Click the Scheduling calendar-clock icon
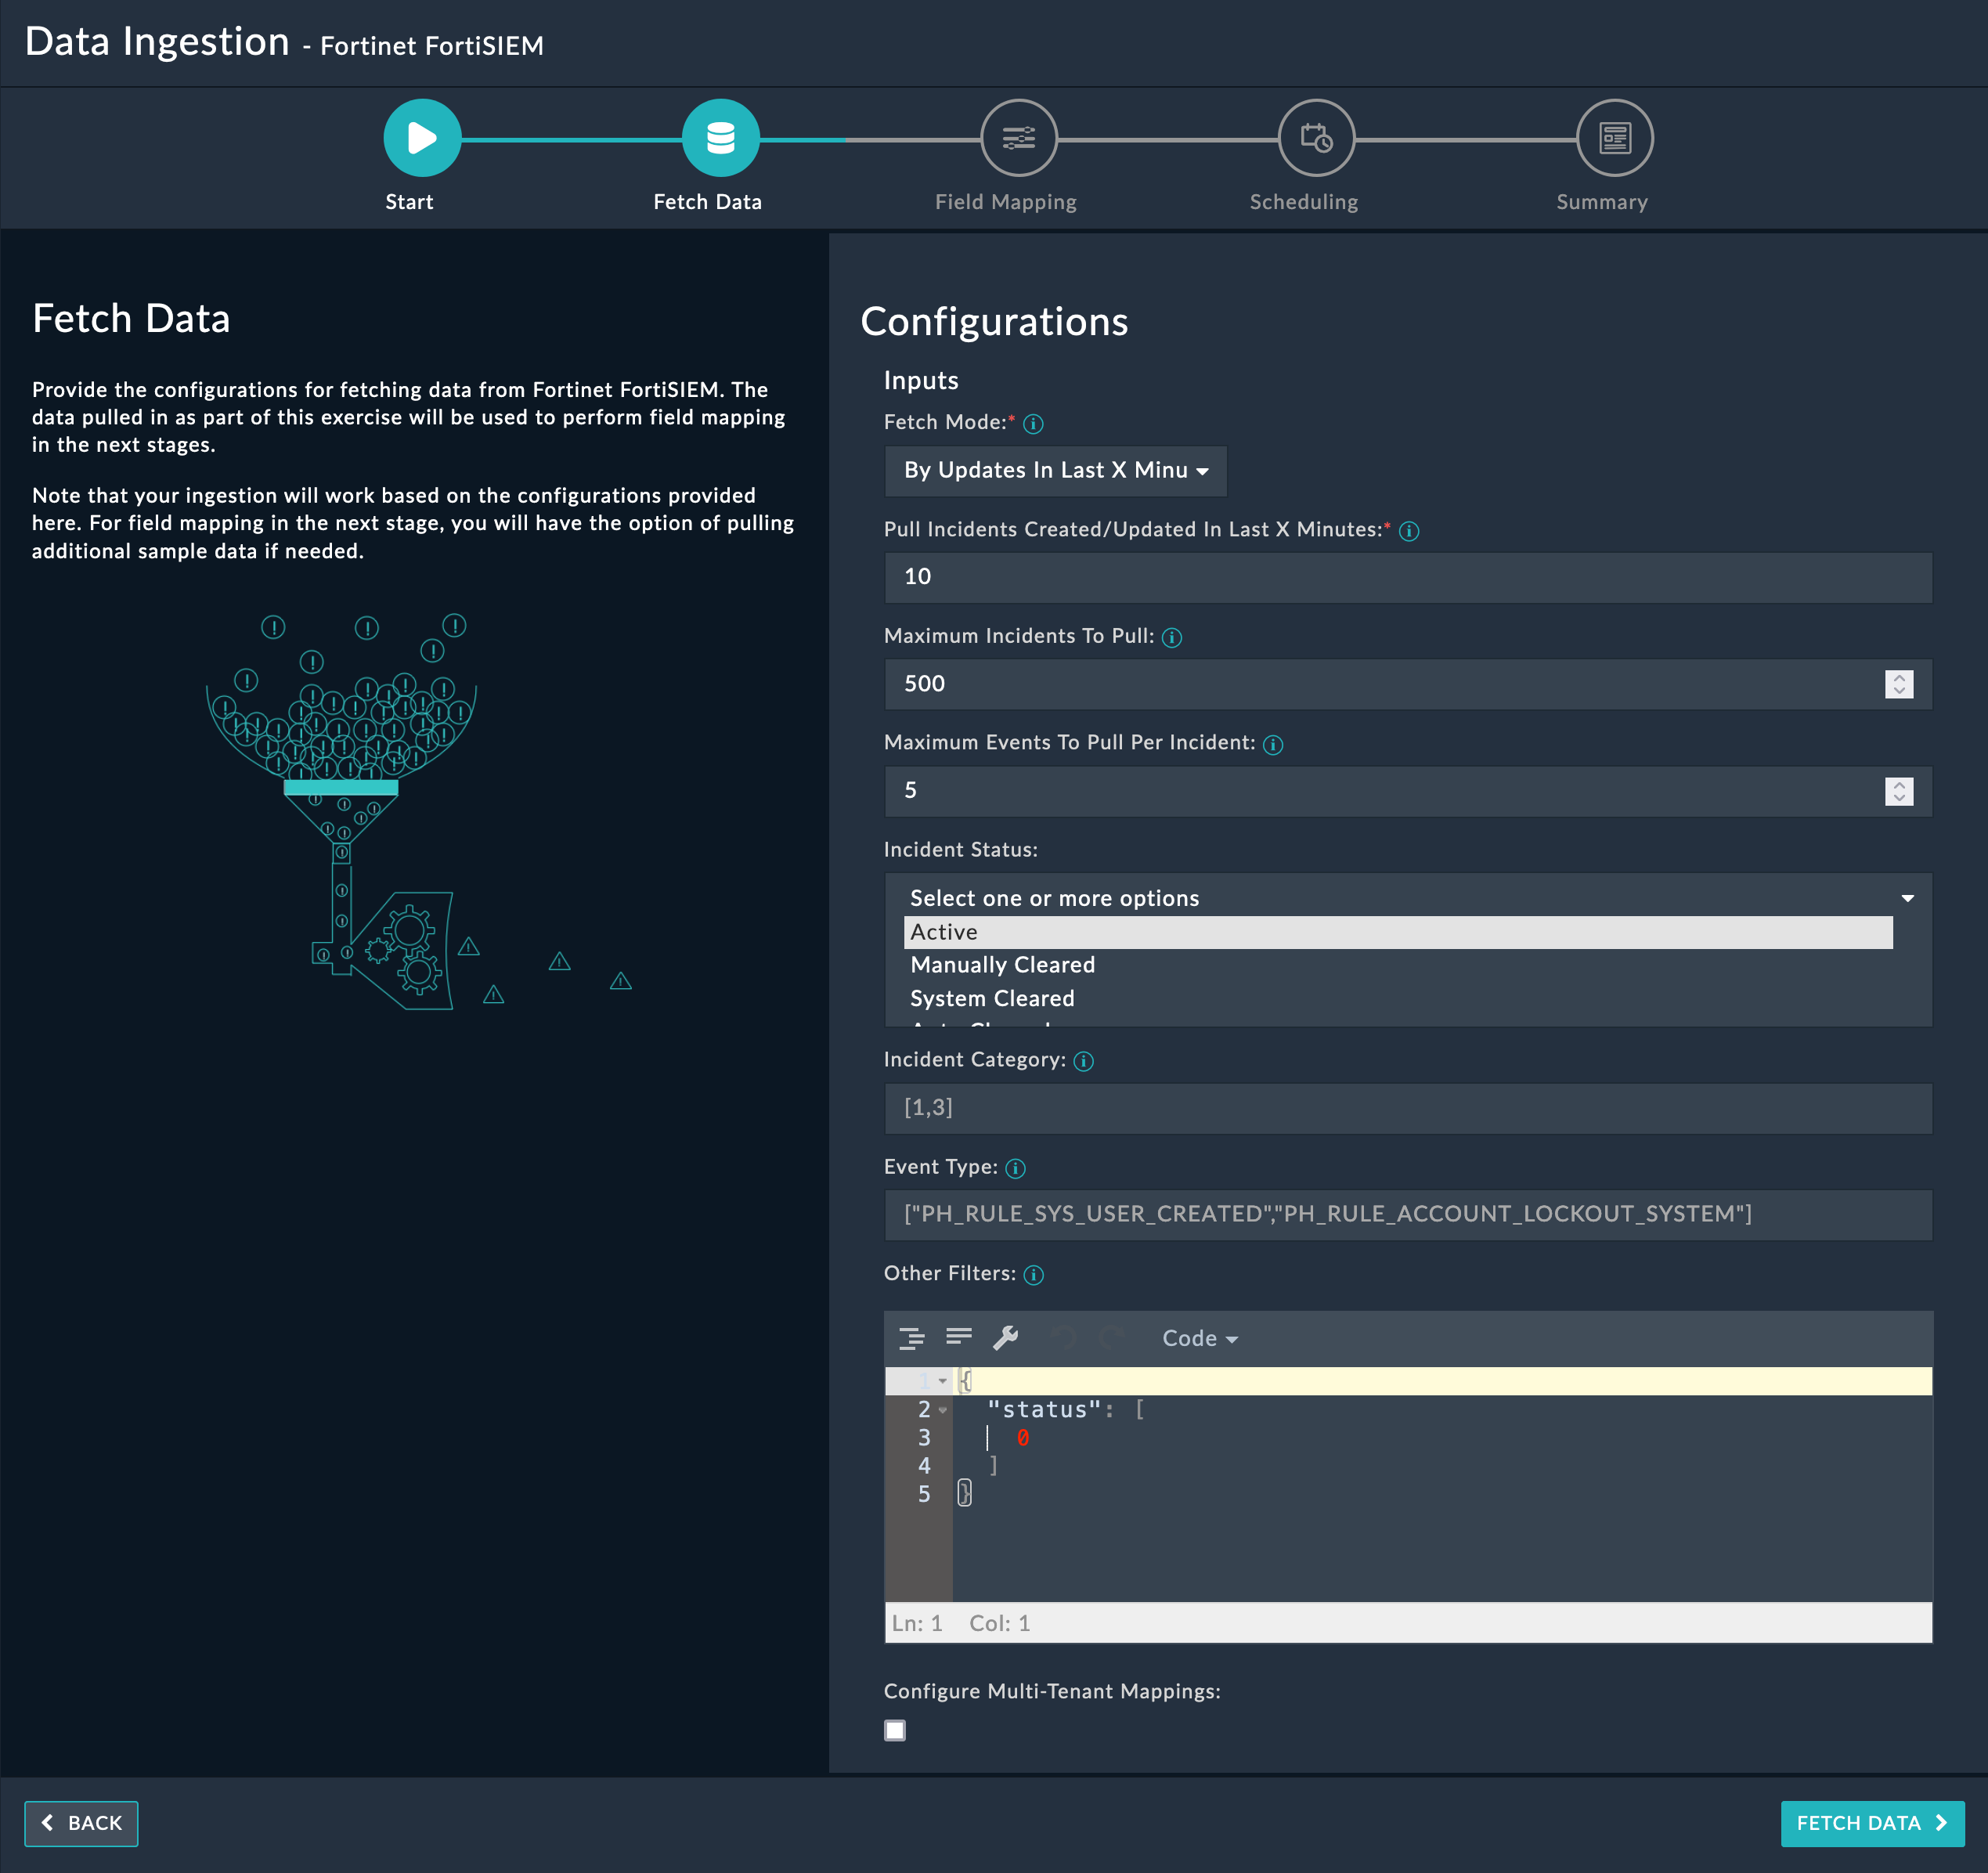 tap(1316, 138)
